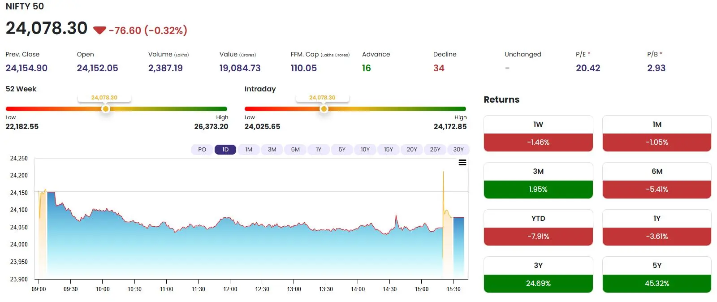Click the 15:30 time axis label
The height and width of the screenshot is (302, 717).
pyautogui.click(x=454, y=289)
